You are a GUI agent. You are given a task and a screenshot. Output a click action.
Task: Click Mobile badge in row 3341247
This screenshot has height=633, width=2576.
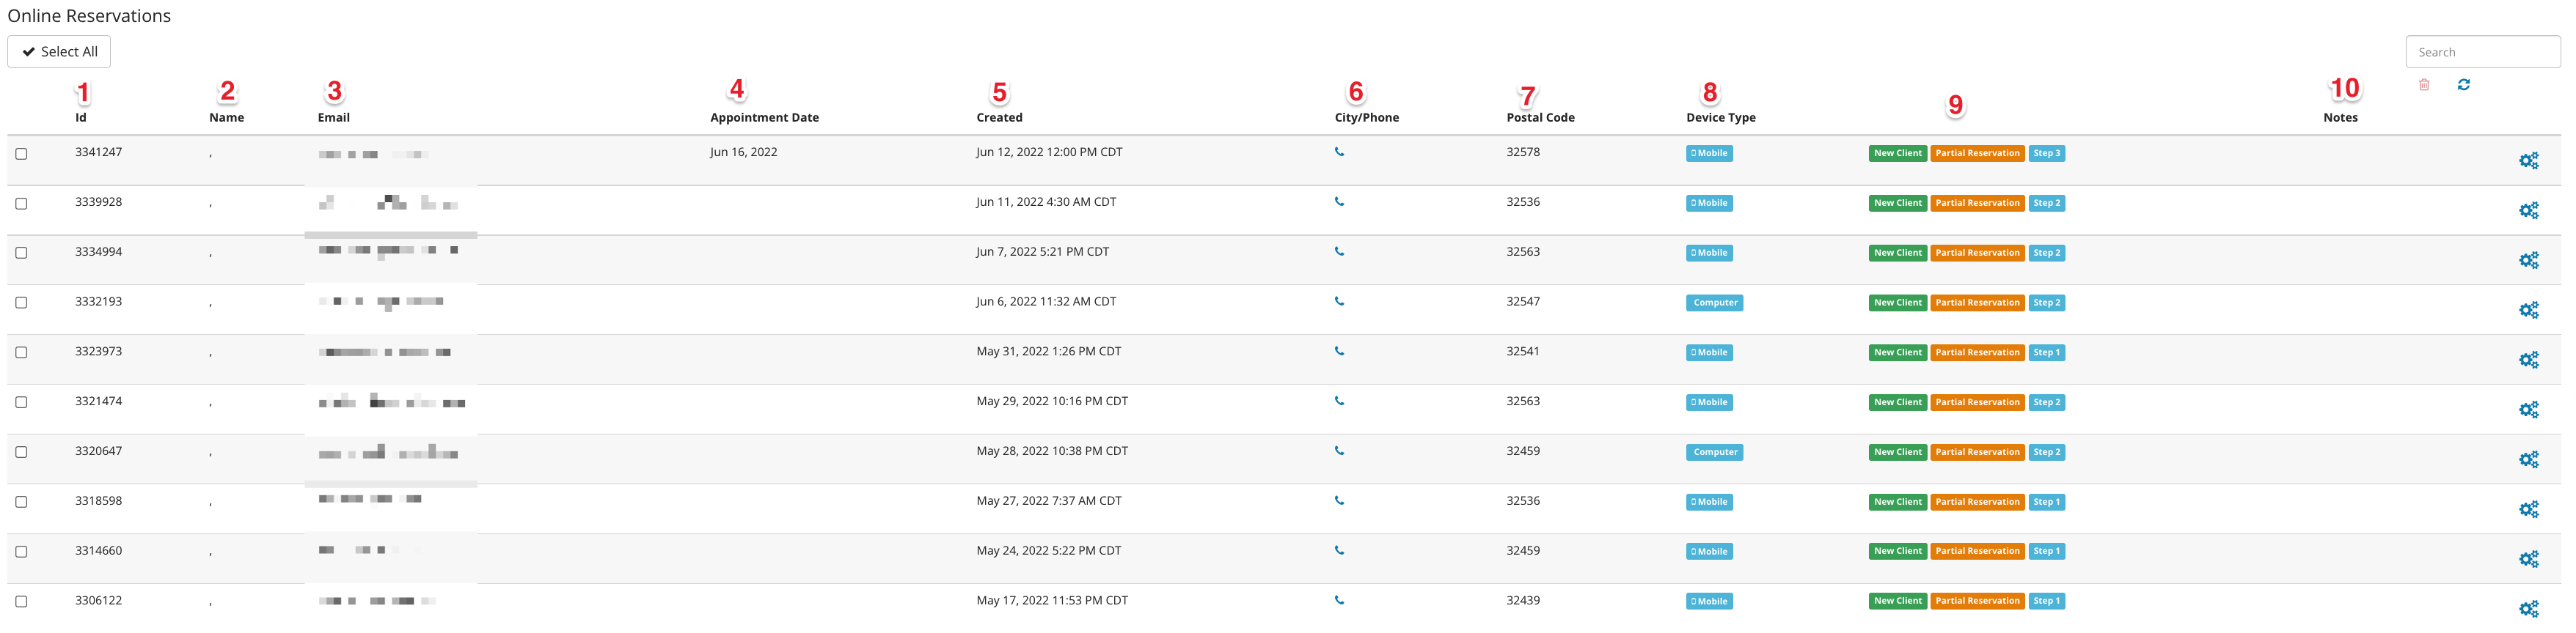[x=1709, y=154]
